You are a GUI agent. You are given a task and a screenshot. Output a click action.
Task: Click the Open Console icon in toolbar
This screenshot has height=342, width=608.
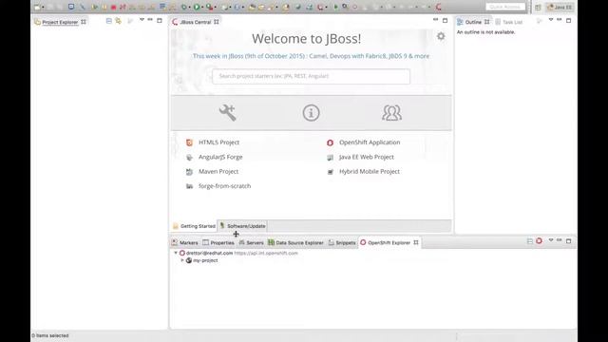point(71,7)
